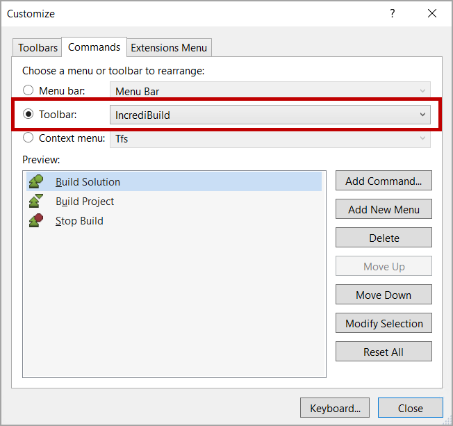The height and width of the screenshot is (426, 453).
Task: Click the Reset All button
Action: tap(384, 352)
